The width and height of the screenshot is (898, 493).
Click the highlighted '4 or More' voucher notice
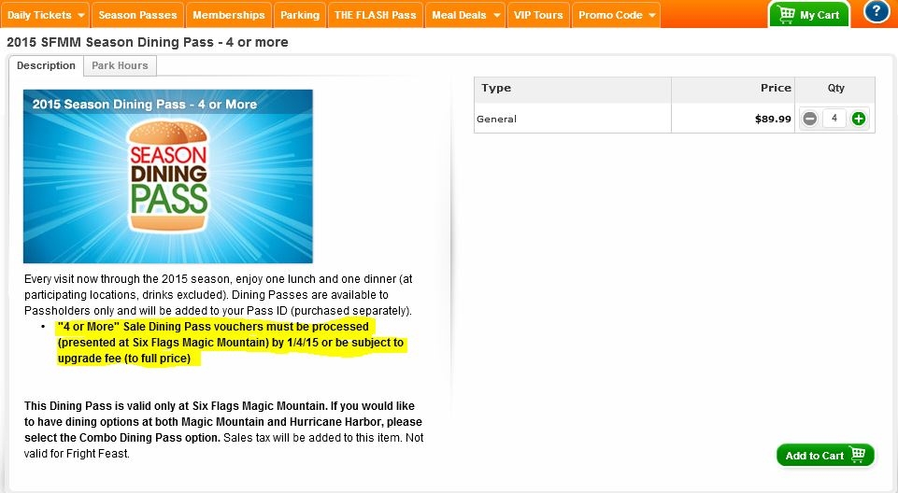pos(230,343)
